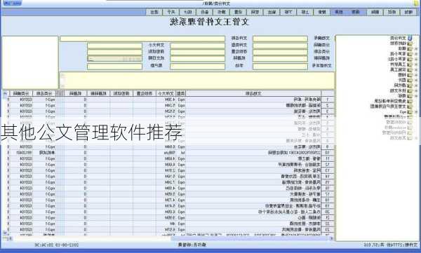Click the 教程 folder icon
Screen dimensions: 421x253
[x=410, y=96]
